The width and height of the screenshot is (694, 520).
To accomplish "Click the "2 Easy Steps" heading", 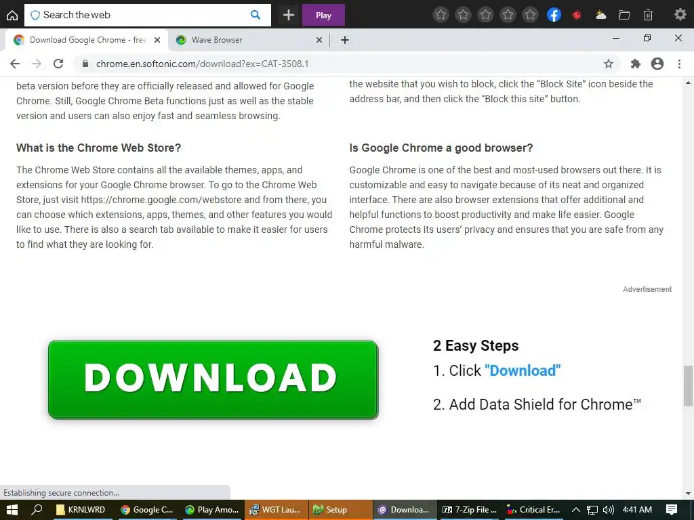I will (476, 345).
